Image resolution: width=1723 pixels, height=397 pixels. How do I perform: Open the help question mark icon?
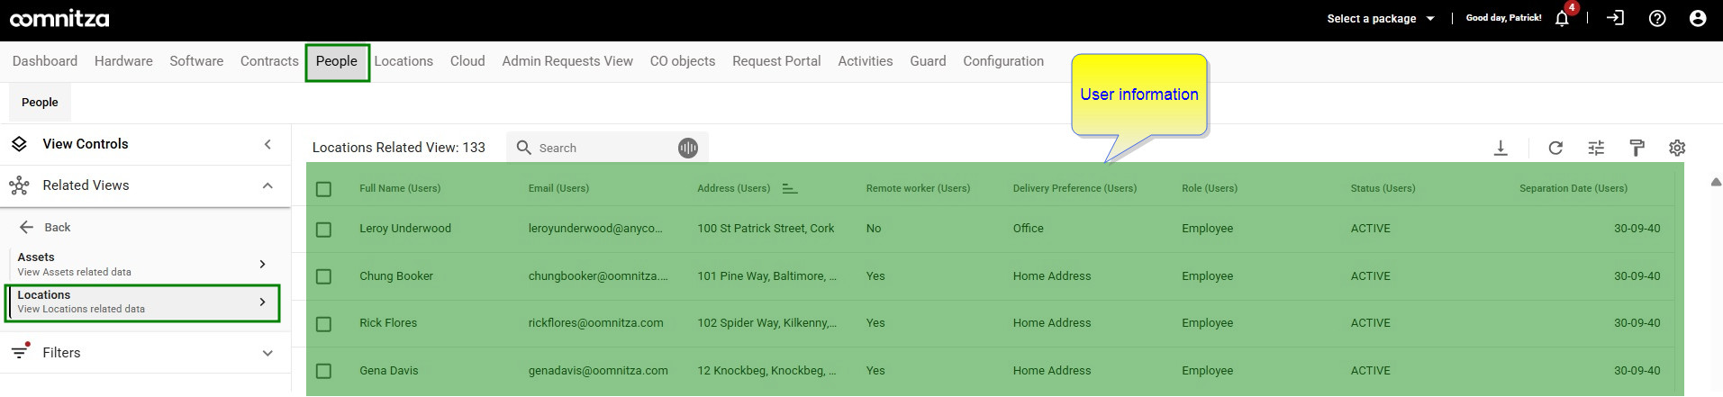tap(1657, 18)
